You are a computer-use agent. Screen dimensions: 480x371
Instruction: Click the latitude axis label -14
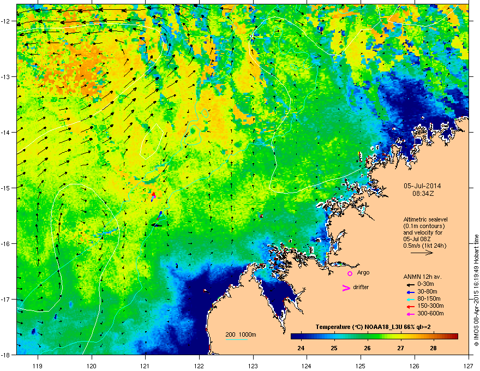click(x=5, y=133)
